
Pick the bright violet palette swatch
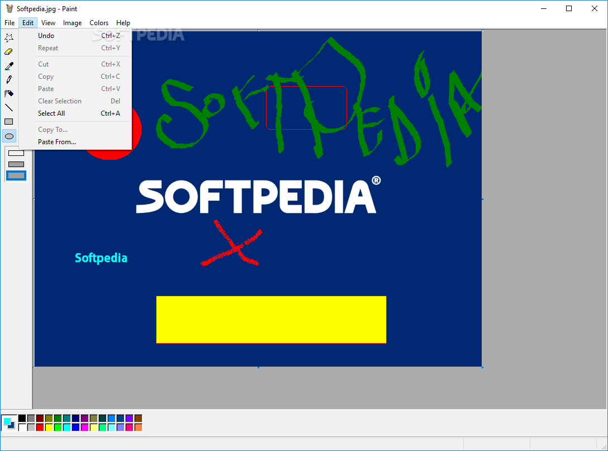[x=130, y=418]
